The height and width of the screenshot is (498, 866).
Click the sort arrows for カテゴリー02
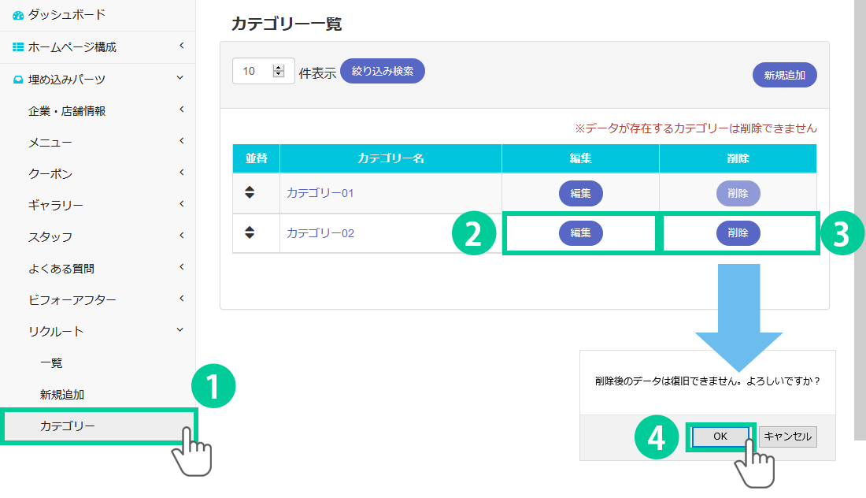coord(250,232)
